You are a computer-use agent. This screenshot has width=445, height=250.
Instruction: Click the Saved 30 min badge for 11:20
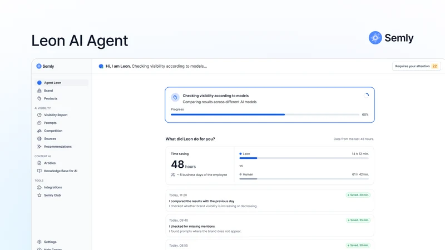358,195
